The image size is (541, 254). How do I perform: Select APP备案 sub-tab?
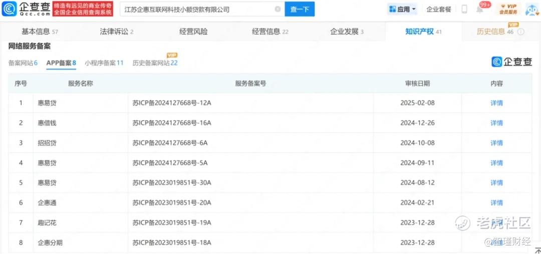click(61, 63)
